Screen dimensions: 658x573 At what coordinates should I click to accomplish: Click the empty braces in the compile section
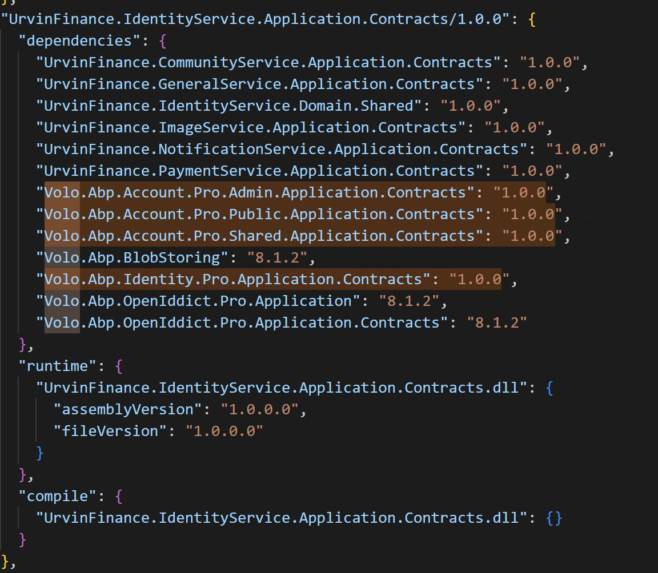[553, 518]
